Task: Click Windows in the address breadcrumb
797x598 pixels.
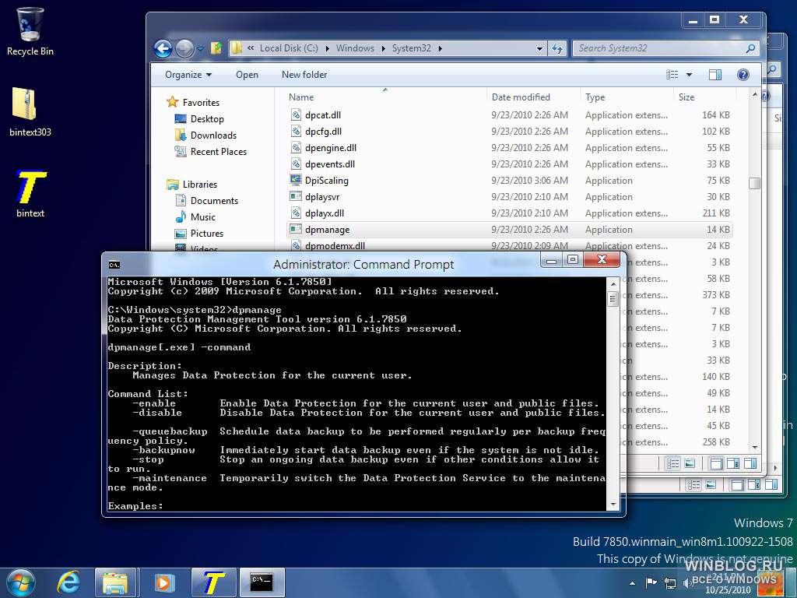Action: [x=355, y=47]
